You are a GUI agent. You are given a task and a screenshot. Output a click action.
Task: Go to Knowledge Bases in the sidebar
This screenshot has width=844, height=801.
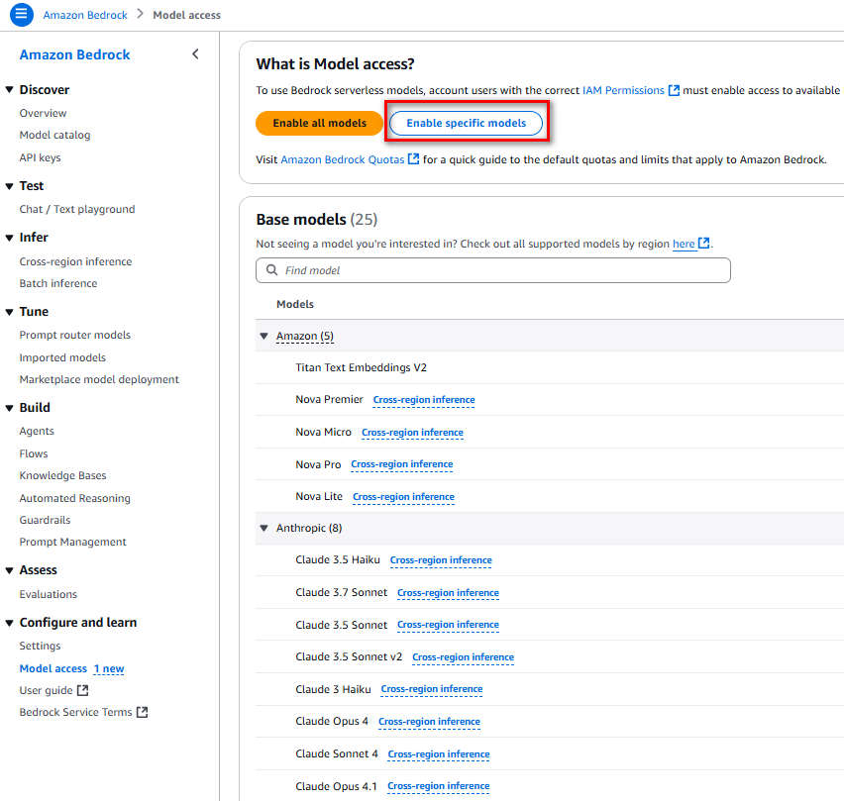point(63,475)
